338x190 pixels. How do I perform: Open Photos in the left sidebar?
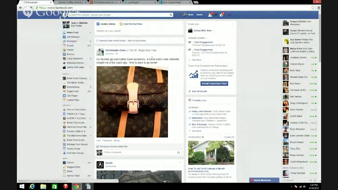click(70, 50)
